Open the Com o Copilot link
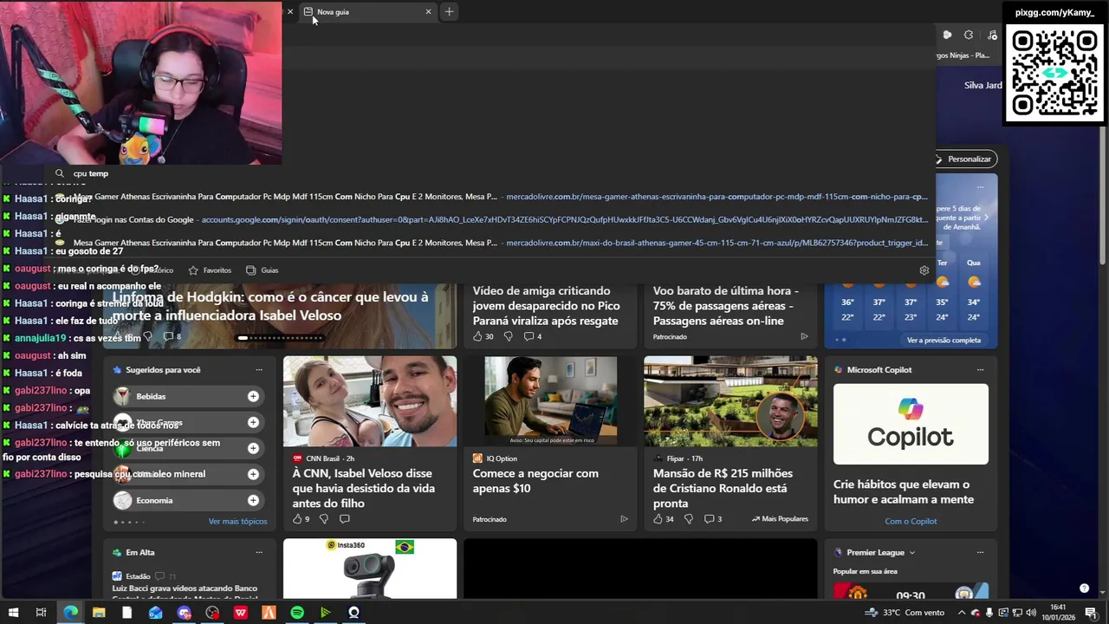 coord(911,521)
